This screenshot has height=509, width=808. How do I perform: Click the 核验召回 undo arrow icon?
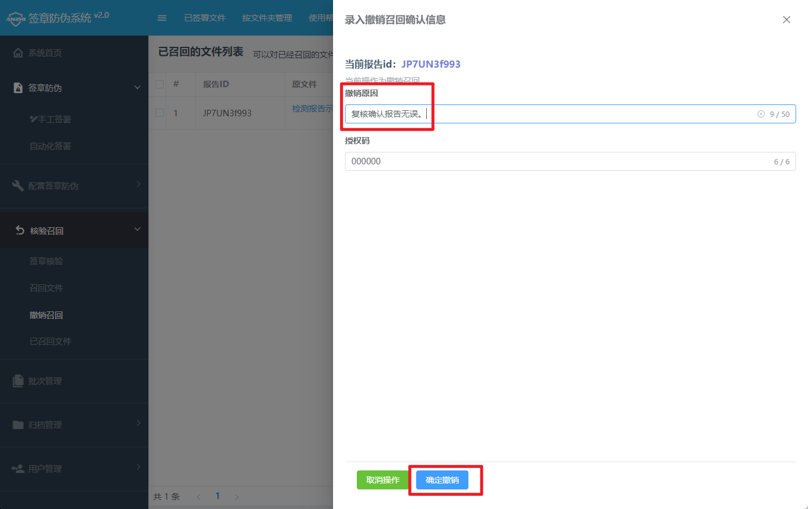click(20, 230)
